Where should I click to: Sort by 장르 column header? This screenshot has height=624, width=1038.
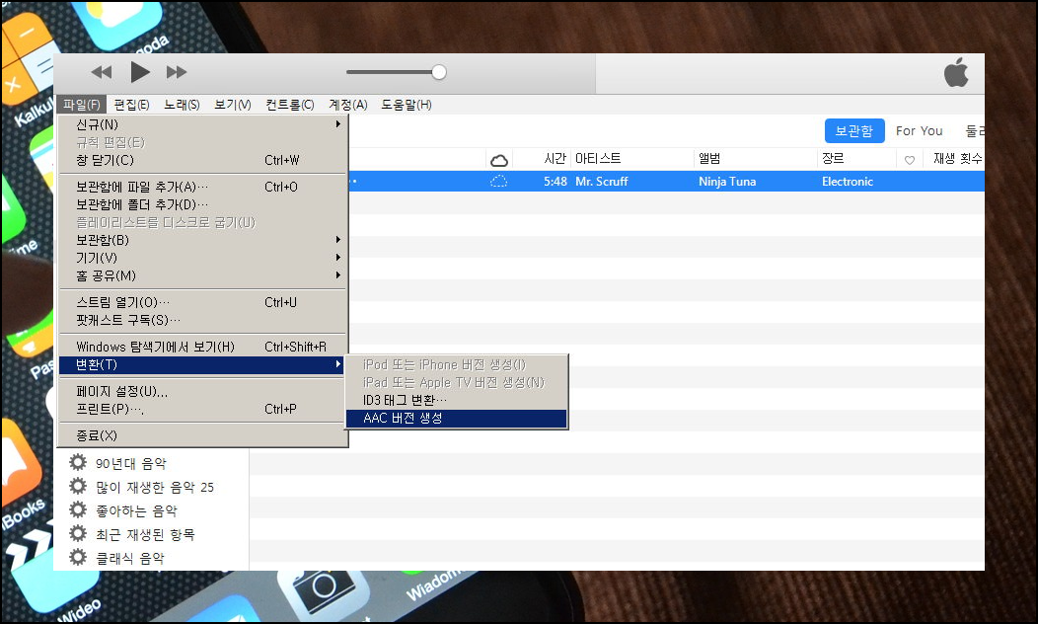(833, 159)
